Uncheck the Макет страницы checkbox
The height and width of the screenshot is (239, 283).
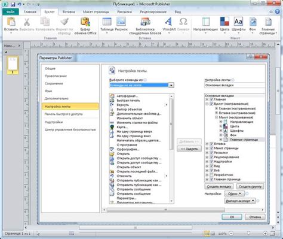click(x=211, y=148)
